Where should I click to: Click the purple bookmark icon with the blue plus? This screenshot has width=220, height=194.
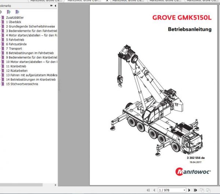17,12
